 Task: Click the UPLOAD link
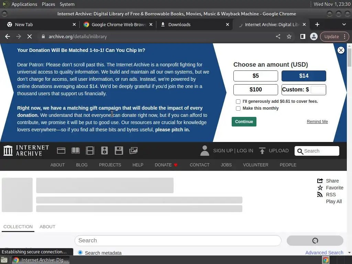tap(278, 151)
